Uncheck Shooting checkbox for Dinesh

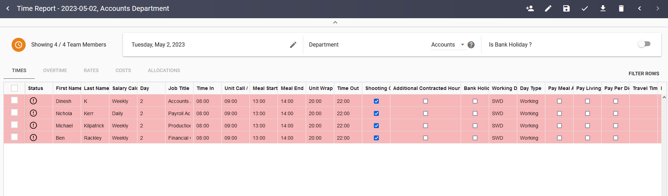[376, 101]
